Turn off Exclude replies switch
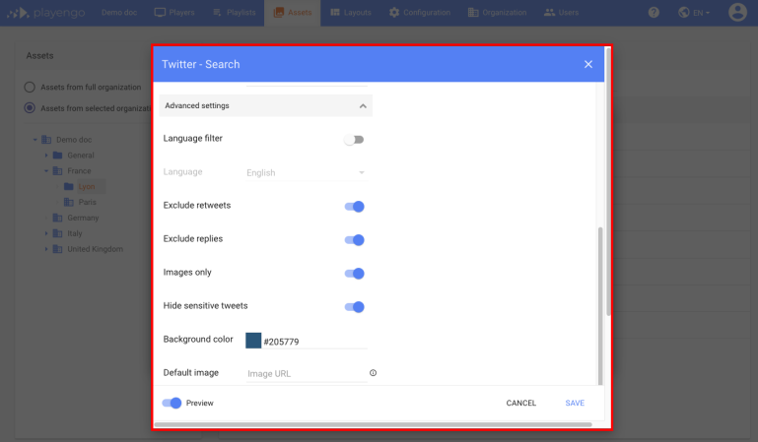This screenshot has height=442, width=758. (x=354, y=240)
